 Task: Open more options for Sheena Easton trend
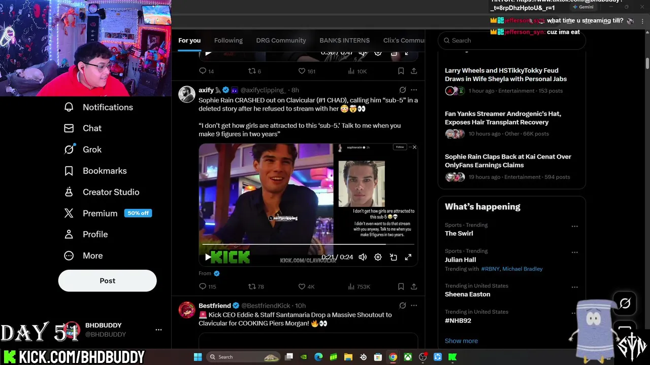(574, 287)
